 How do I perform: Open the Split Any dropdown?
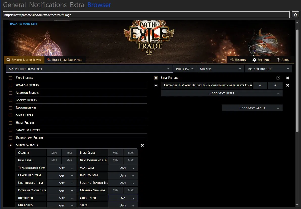coord(123,205)
